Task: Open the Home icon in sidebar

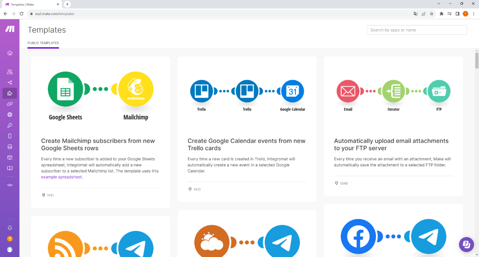Action: (x=10, y=53)
